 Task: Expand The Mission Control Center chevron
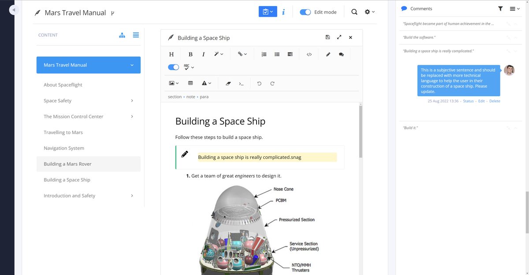click(x=132, y=117)
